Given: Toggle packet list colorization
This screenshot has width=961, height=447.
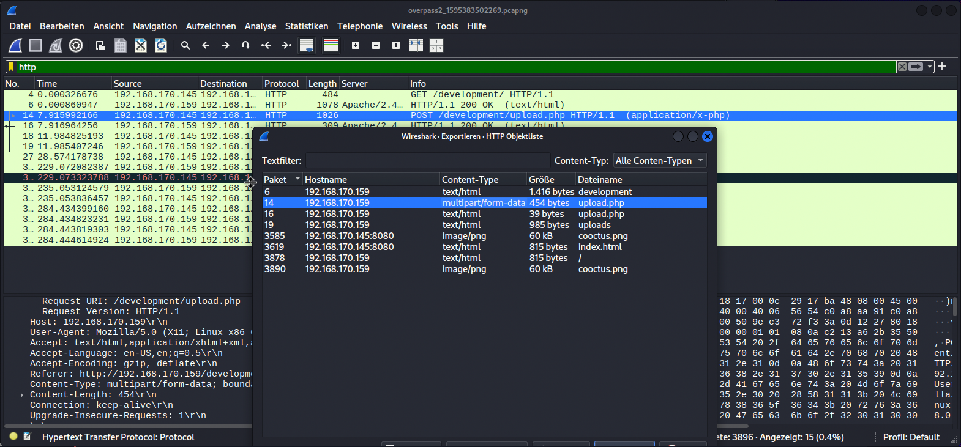Looking at the screenshot, I should (331, 46).
